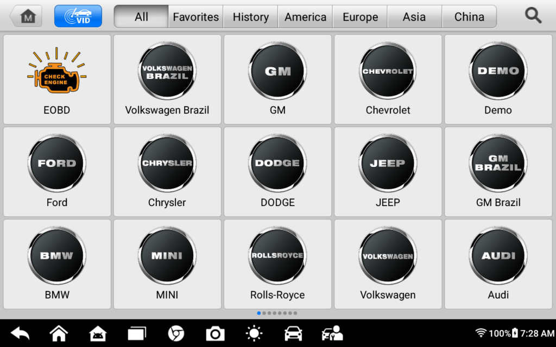This screenshot has height=347, width=556.
Task: Select the Demo vehicle tile
Action: (x=498, y=79)
